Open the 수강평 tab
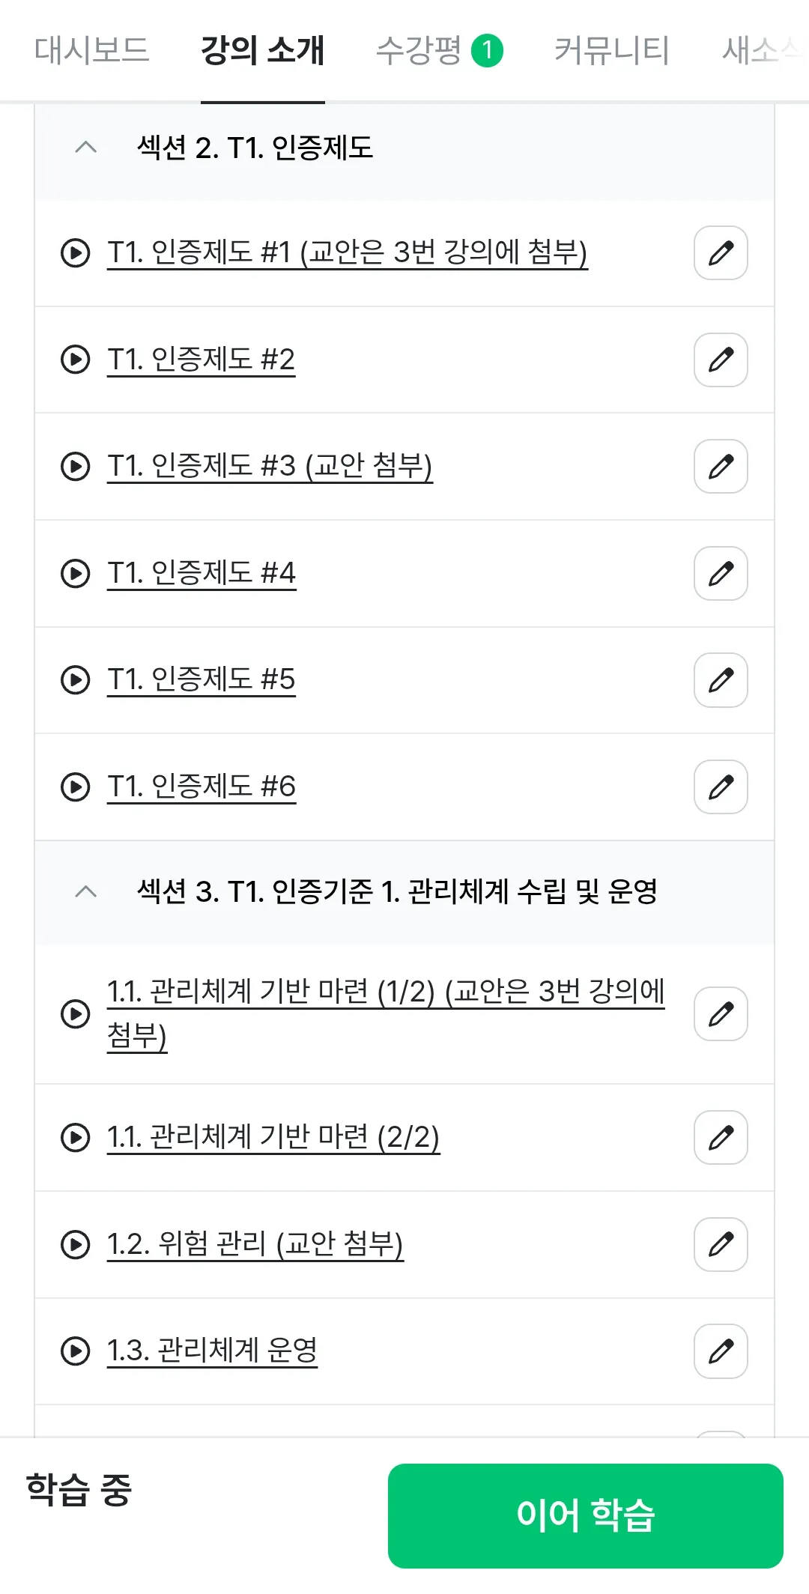 pyautogui.click(x=439, y=51)
